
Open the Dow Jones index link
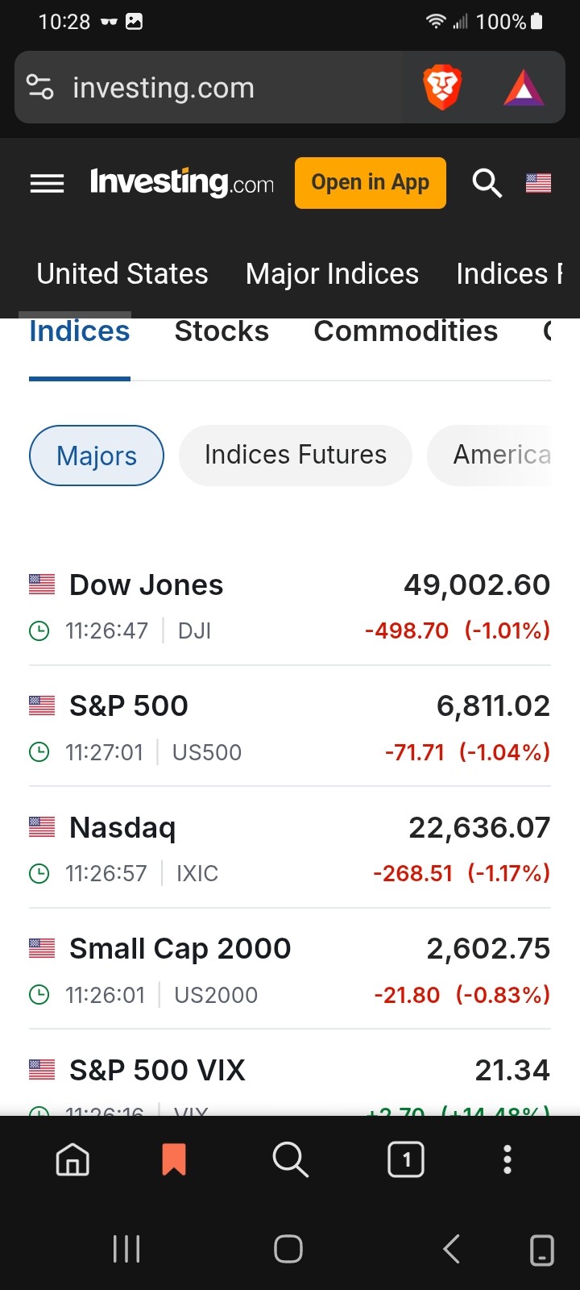tap(147, 585)
